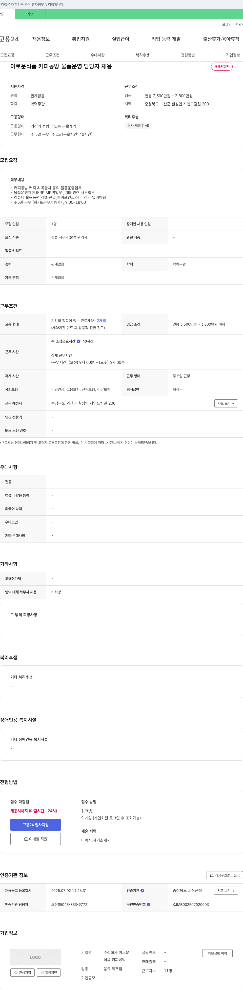This screenshot has height=990, width=243.
Task: Click the 이메일 지원 button
Action: (35, 839)
